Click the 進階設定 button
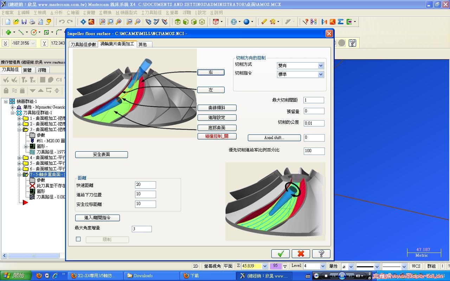Viewport: 450px width, 281px height. point(217,118)
